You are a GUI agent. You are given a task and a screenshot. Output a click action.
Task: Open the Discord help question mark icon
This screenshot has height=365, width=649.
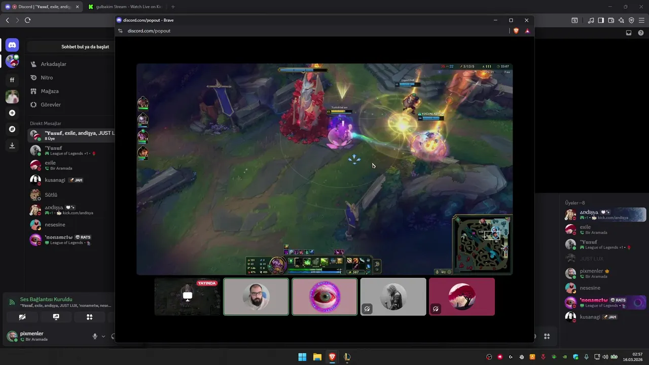[x=640, y=33]
